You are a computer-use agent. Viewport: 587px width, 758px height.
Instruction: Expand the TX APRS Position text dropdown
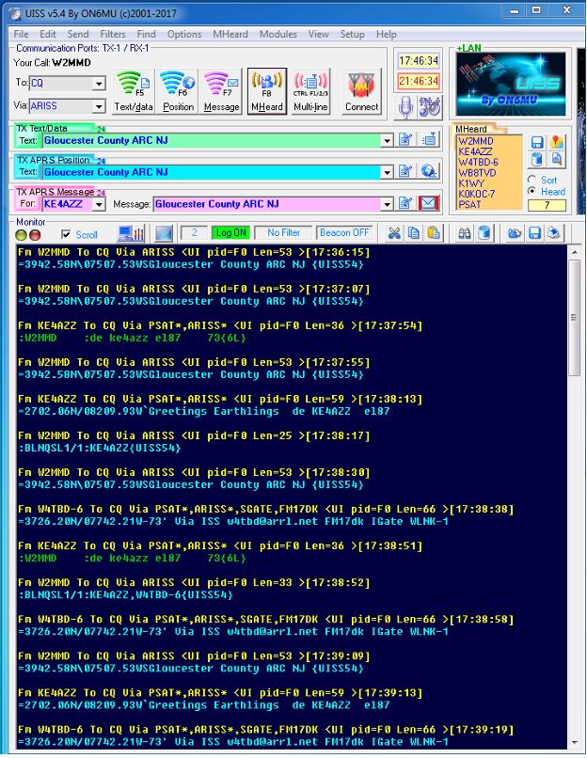387,172
